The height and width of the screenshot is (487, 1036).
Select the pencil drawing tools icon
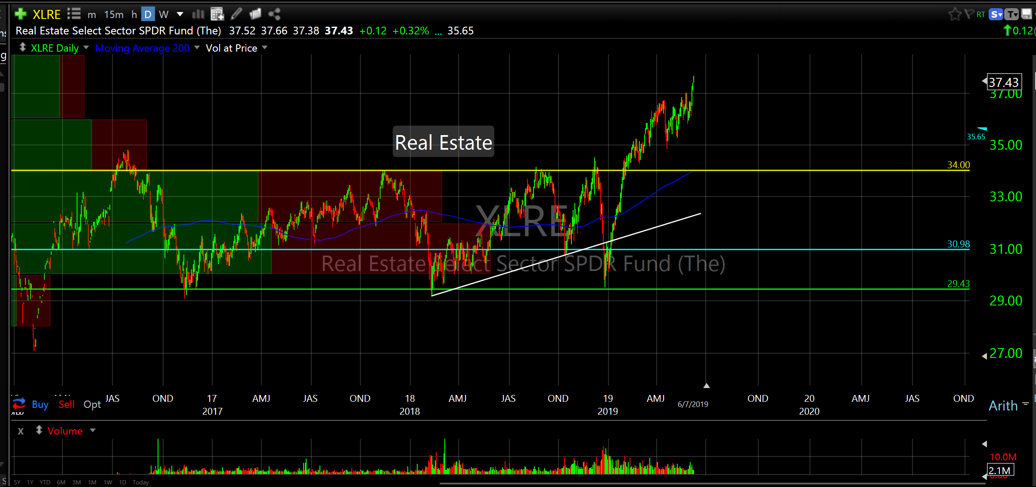(236, 14)
